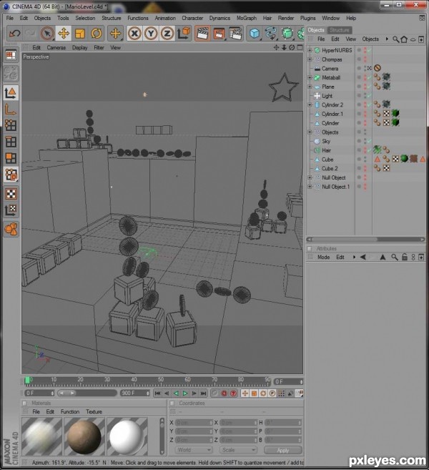Activate the Move tool
Viewport: 429px width, 470px height.
[x=64, y=34]
